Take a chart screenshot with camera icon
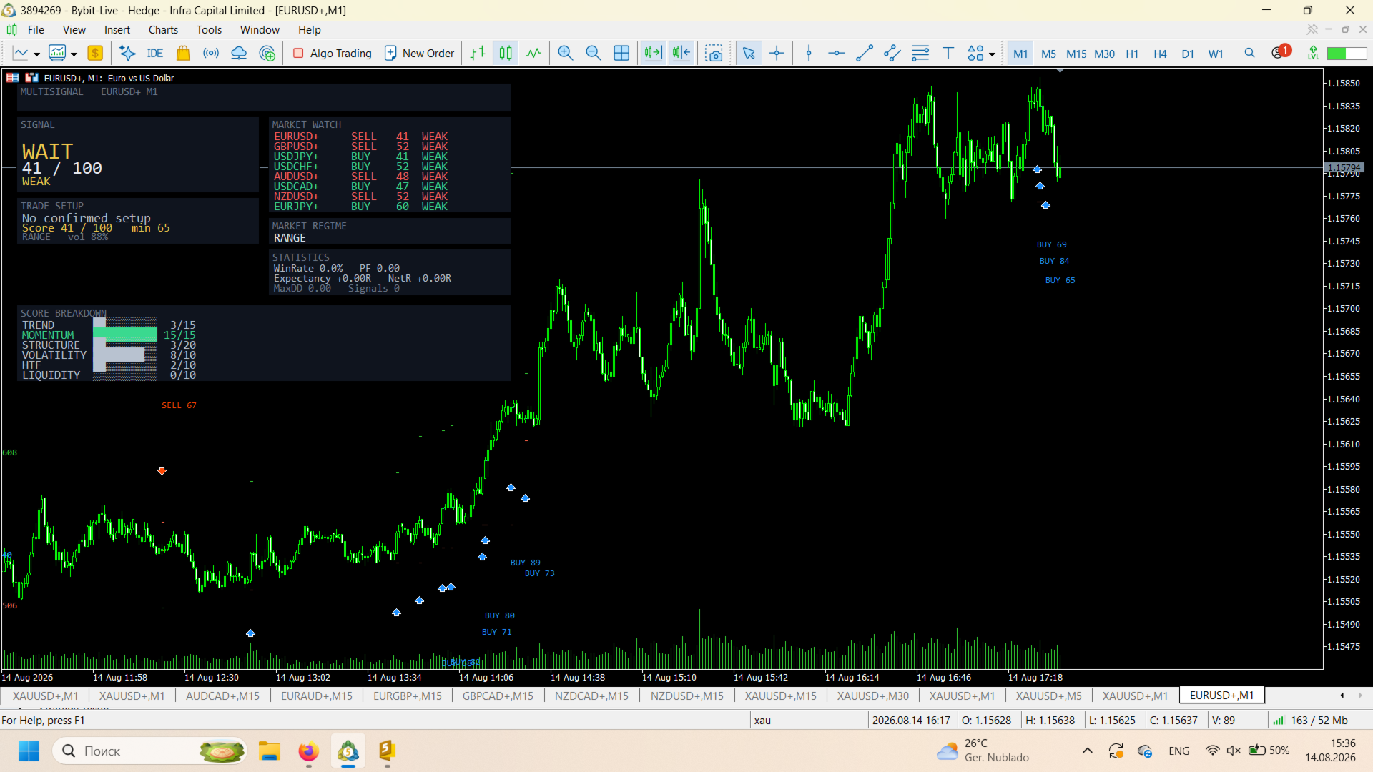 click(x=714, y=53)
